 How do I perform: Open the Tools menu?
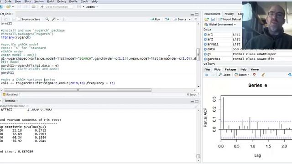[84, 1]
